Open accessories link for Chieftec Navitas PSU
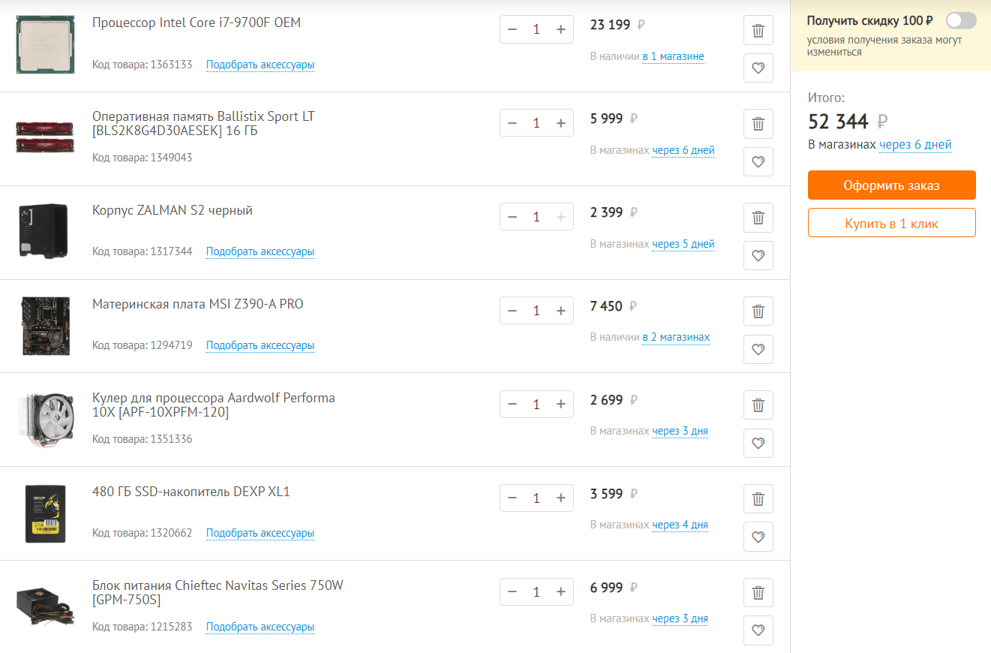Viewport: 991px width, 653px height. pyautogui.click(x=260, y=627)
